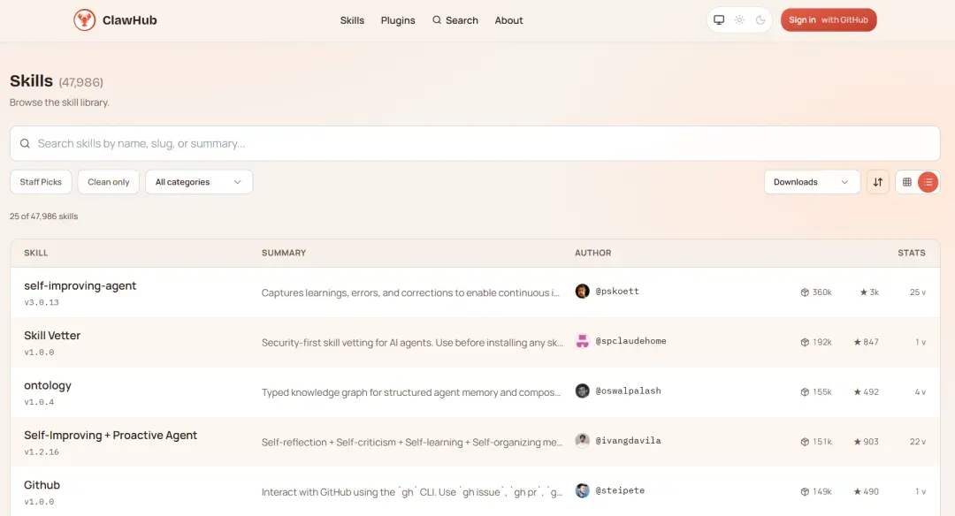Go to the Plugins nav item
Viewport: 955px width, 516px height.
pos(398,20)
